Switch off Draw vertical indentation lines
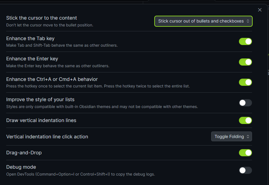This screenshot has height=185, width=269. (245, 120)
